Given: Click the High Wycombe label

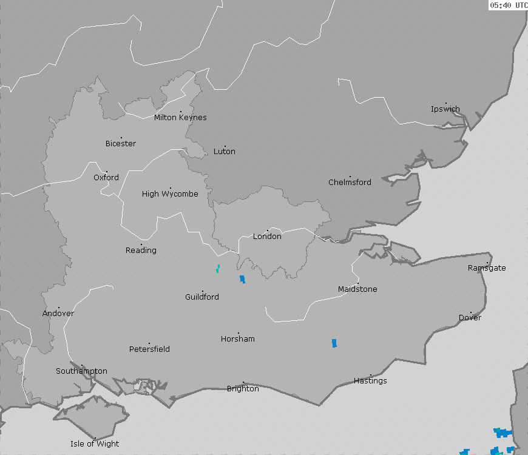Looking at the screenshot, I should click(x=170, y=194).
